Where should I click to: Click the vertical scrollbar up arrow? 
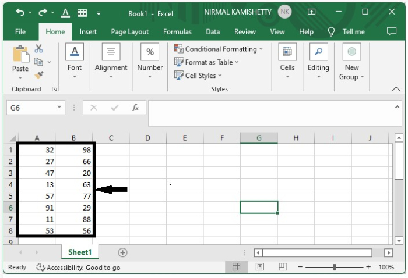pyautogui.click(x=399, y=138)
